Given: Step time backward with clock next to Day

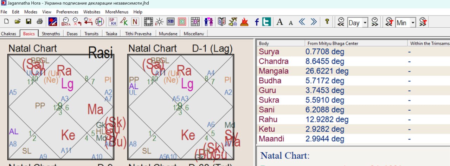Looking at the screenshot, I should (x=341, y=22).
